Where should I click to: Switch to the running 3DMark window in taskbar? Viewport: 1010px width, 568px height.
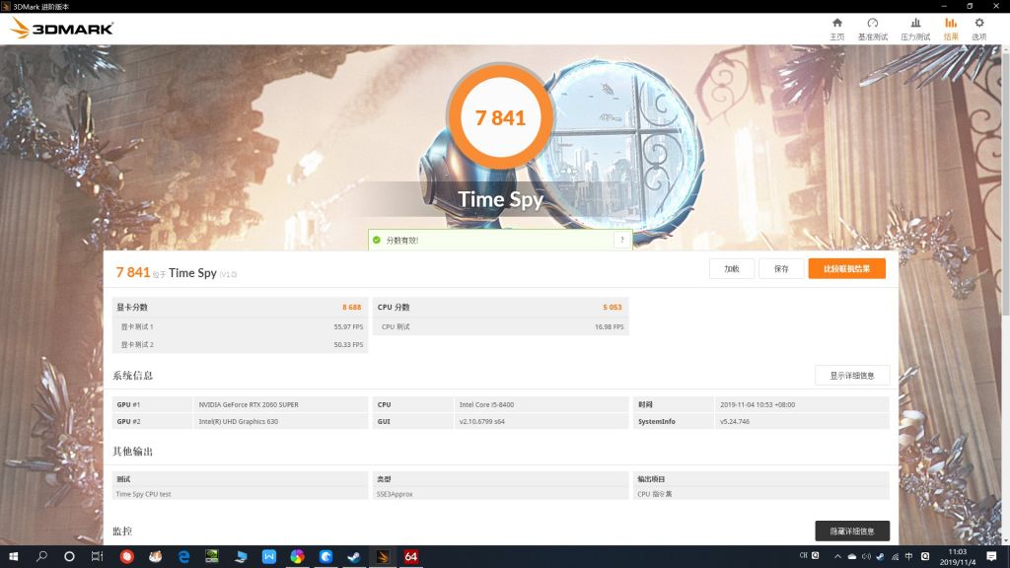(x=382, y=556)
